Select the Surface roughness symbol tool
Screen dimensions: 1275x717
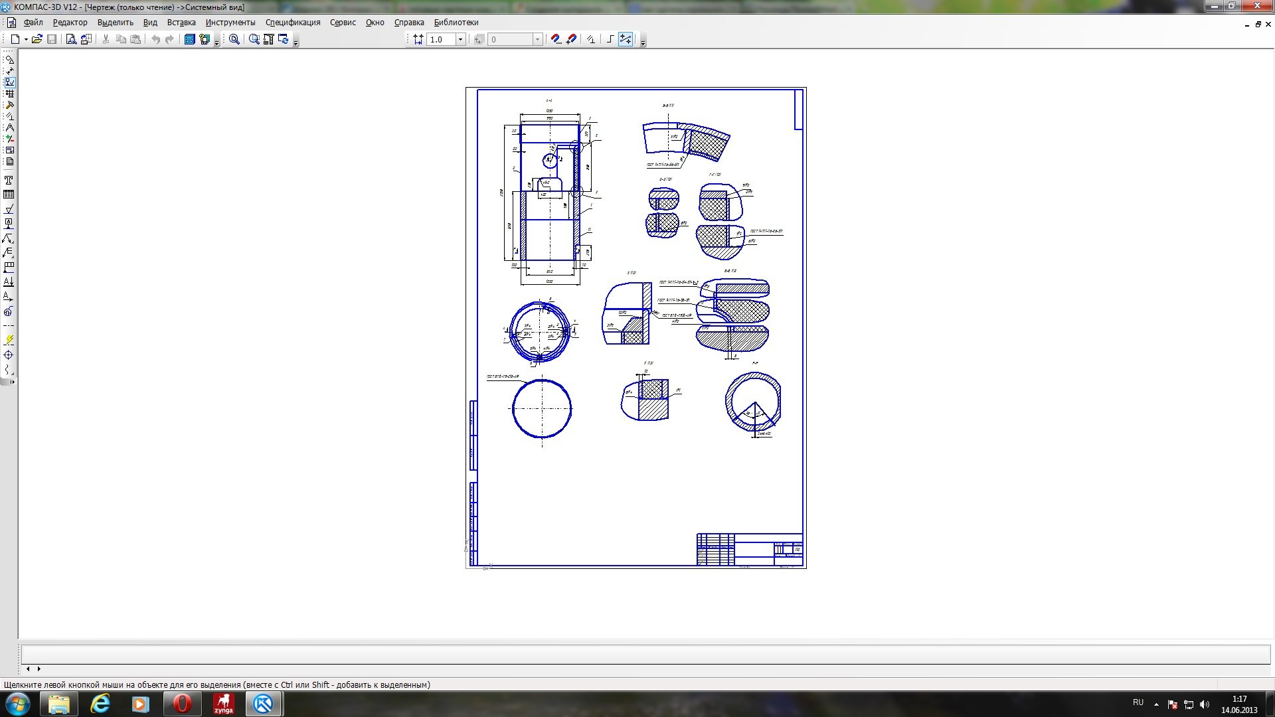point(9,209)
